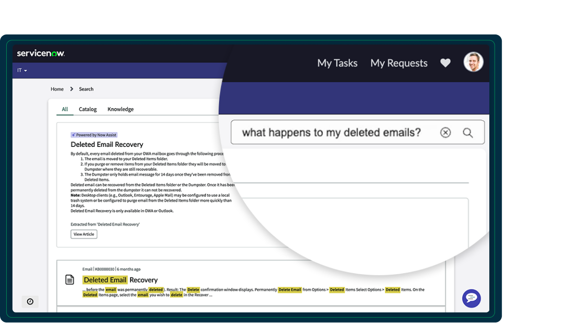Clear the search query with the X icon

pyautogui.click(x=445, y=133)
